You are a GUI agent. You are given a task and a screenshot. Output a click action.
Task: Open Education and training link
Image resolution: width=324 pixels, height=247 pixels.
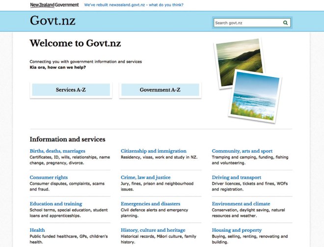pos(56,204)
